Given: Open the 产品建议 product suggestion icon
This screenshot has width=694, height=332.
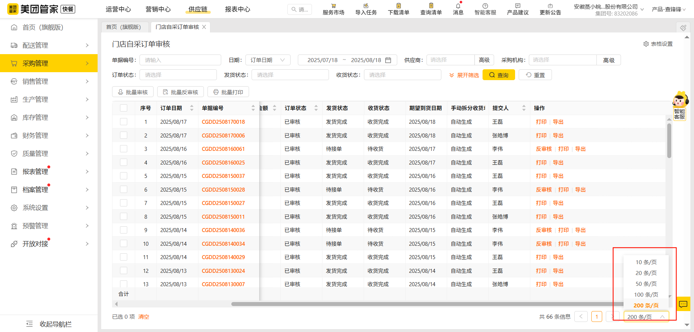Looking at the screenshot, I should pyautogui.click(x=517, y=9).
